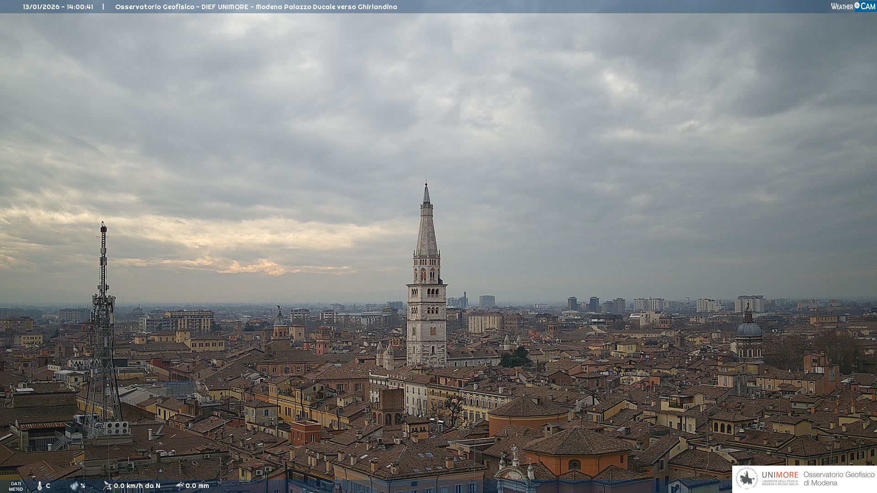Click the humidity water drops icon

(x=74, y=486)
